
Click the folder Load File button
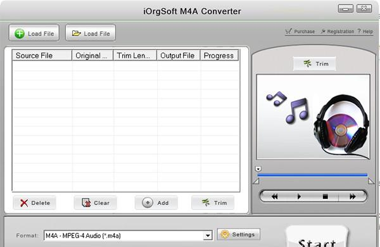91,33
